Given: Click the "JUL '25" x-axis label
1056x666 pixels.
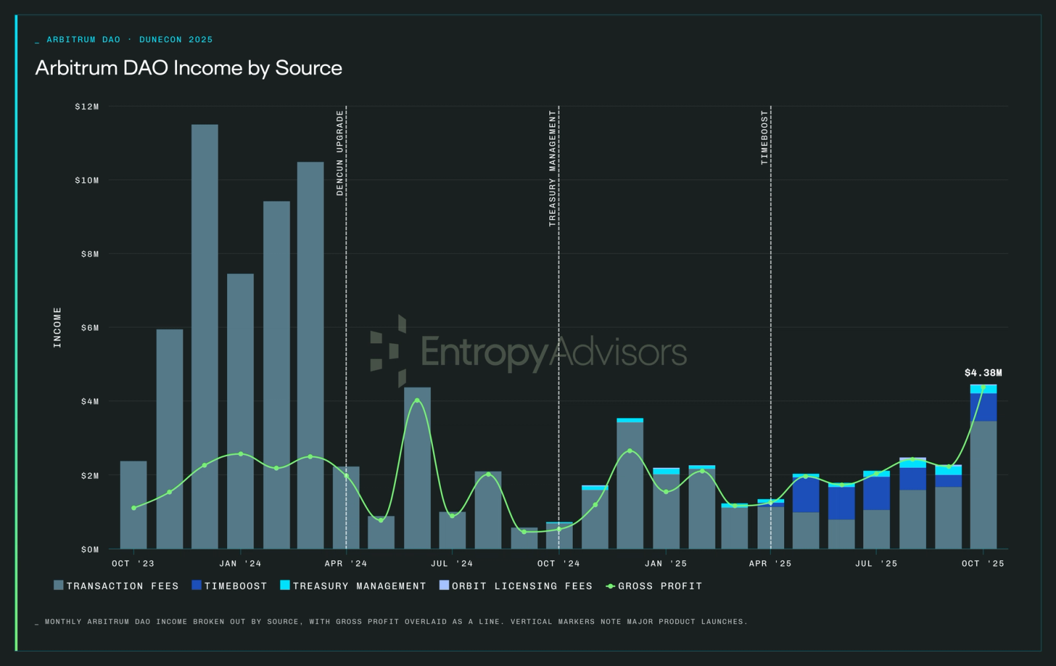Looking at the screenshot, I should (876, 564).
